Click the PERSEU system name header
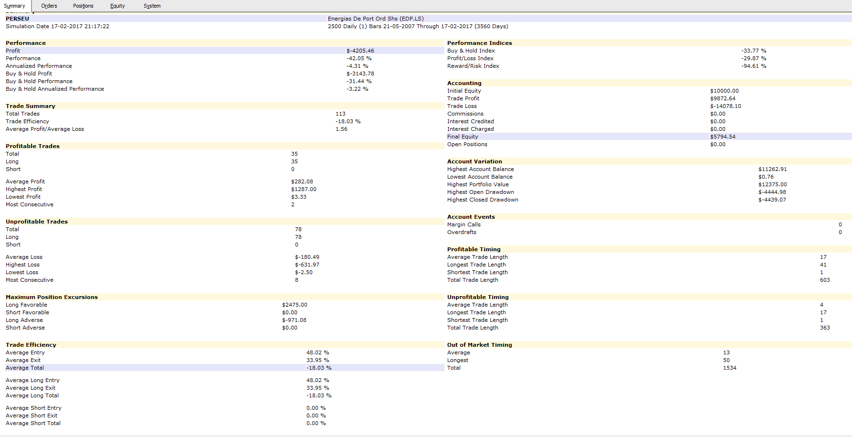Screen dimensions: 852x437 click(17, 19)
